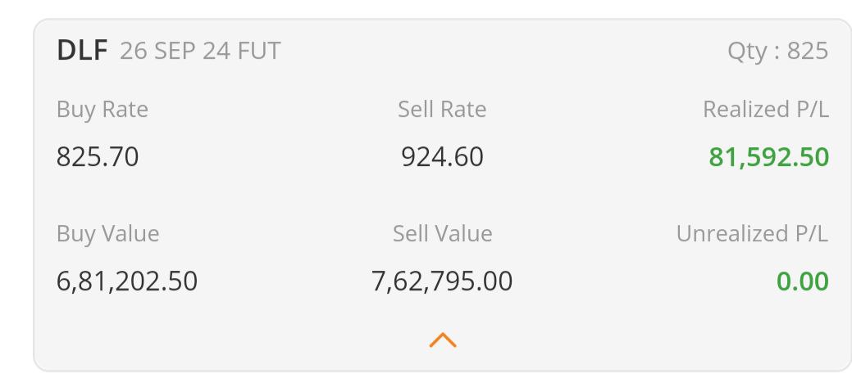Click the green 81,592.50 realized profit
Screen dimensions: 852x387
769,156
